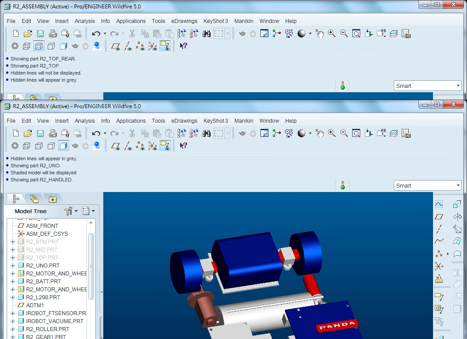Screen dimensions: 467x339
Task: Print from the front window toolbar
Action: click(x=53, y=133)
